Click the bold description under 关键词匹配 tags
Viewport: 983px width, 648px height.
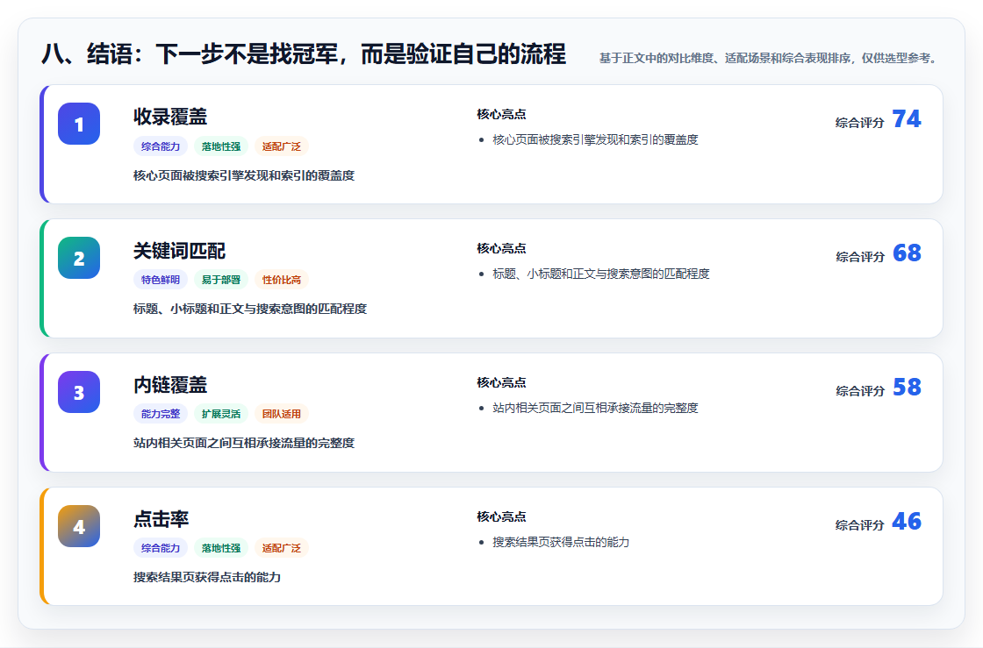point(249,309)
